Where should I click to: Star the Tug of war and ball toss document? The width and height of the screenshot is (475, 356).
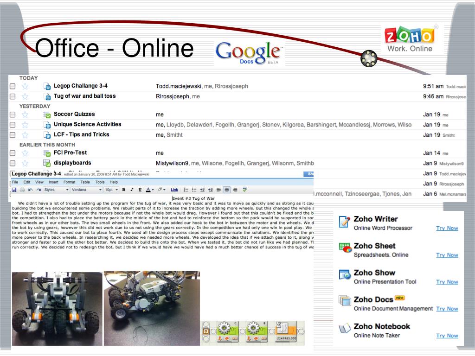click(x=25, y=96)
